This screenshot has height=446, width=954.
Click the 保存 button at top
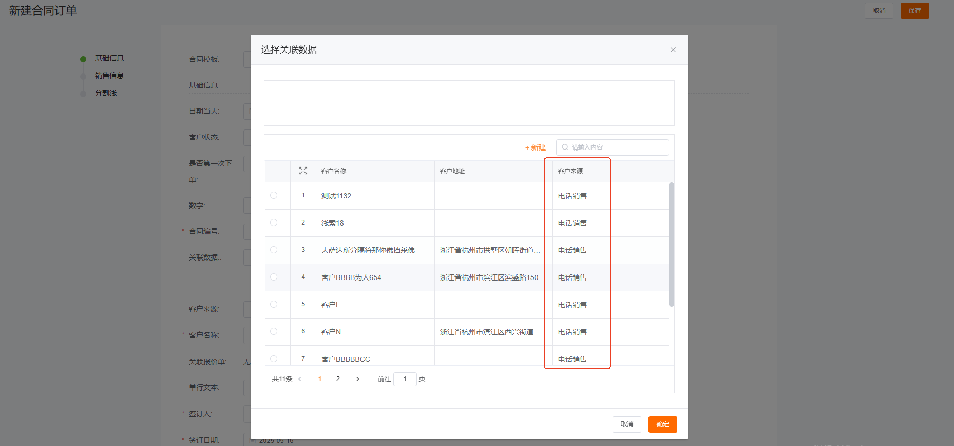point(915,11)
